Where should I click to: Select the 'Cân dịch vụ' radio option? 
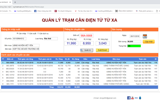coord(38,33)
